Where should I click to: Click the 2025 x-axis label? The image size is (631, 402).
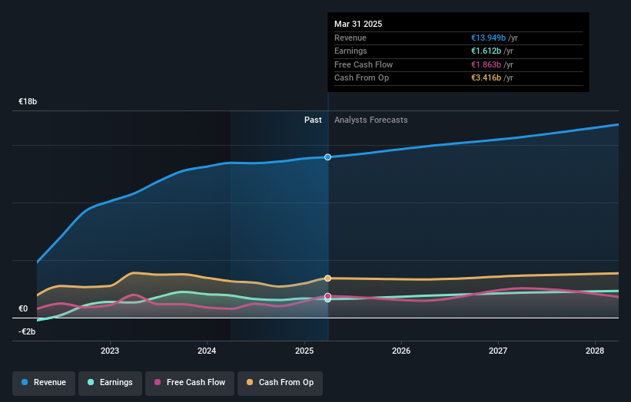pyautogui.click(x=304, y=351)
